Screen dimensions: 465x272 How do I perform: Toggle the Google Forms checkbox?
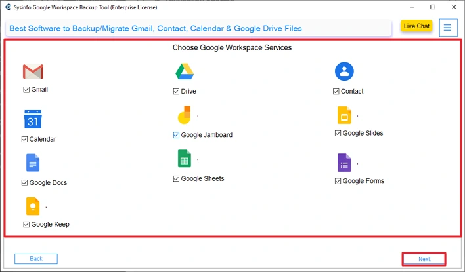tap(338, 181)
